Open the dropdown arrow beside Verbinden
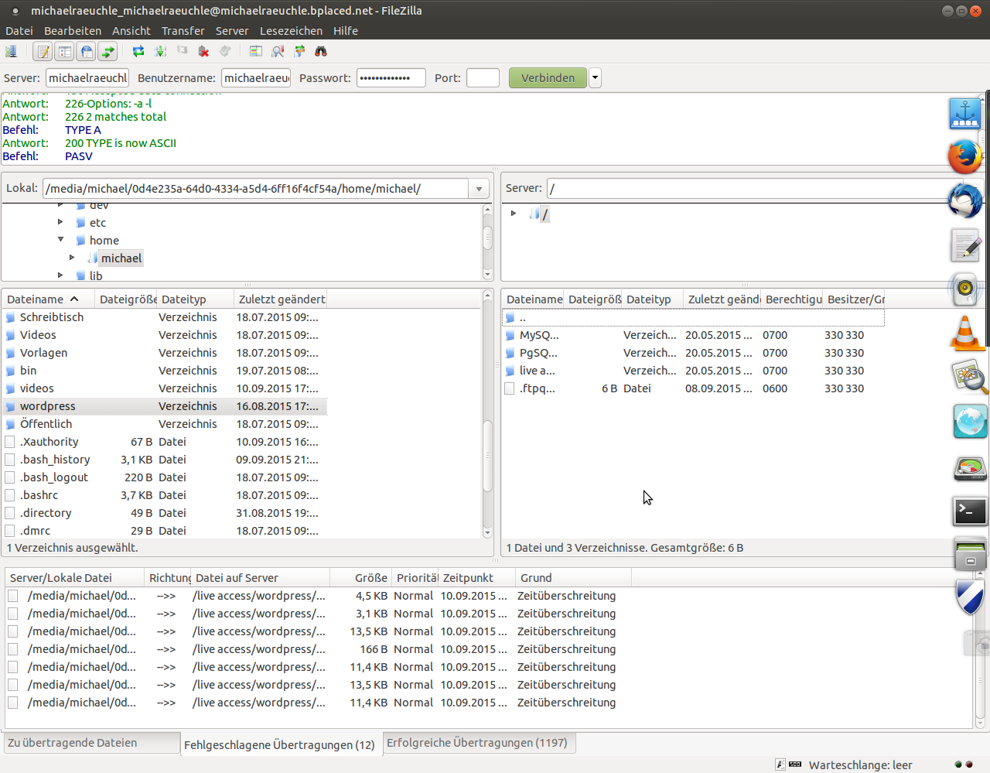This screenshot has width=990, height=773. [x=595, y=78]
